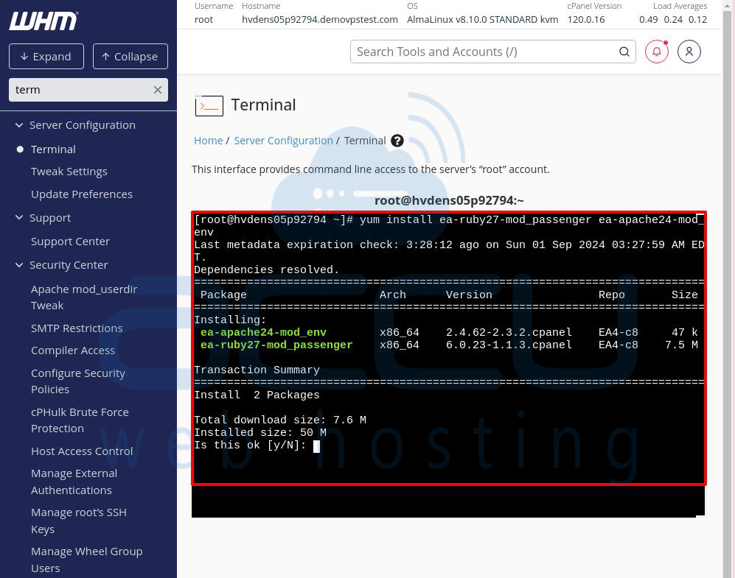Image resolution: width=735 pixels, height=578 pixels.
Task: Open Manage Wheel Group Users
Action: tap(87, 560)
